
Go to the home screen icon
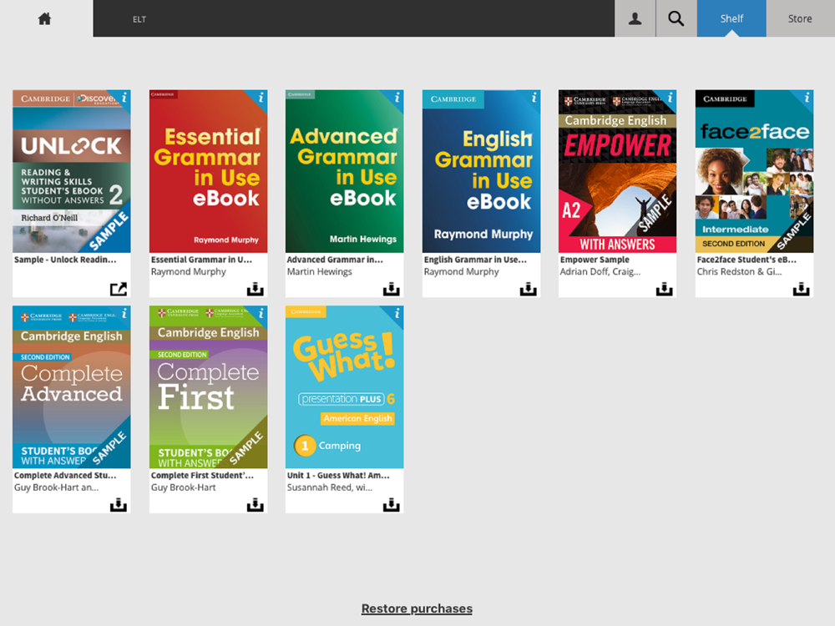point(45,18)
